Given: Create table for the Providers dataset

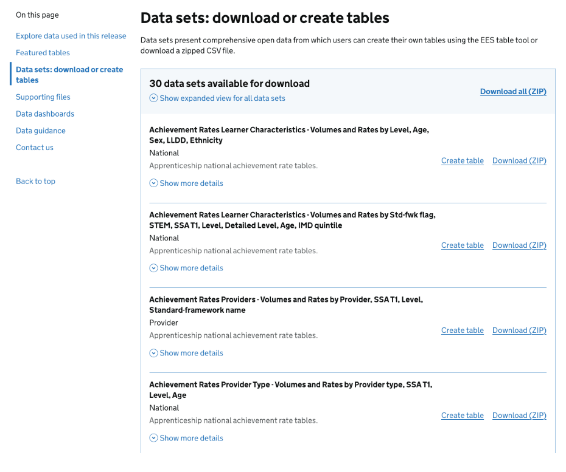Looking at the screenshot, I should 462,330.
